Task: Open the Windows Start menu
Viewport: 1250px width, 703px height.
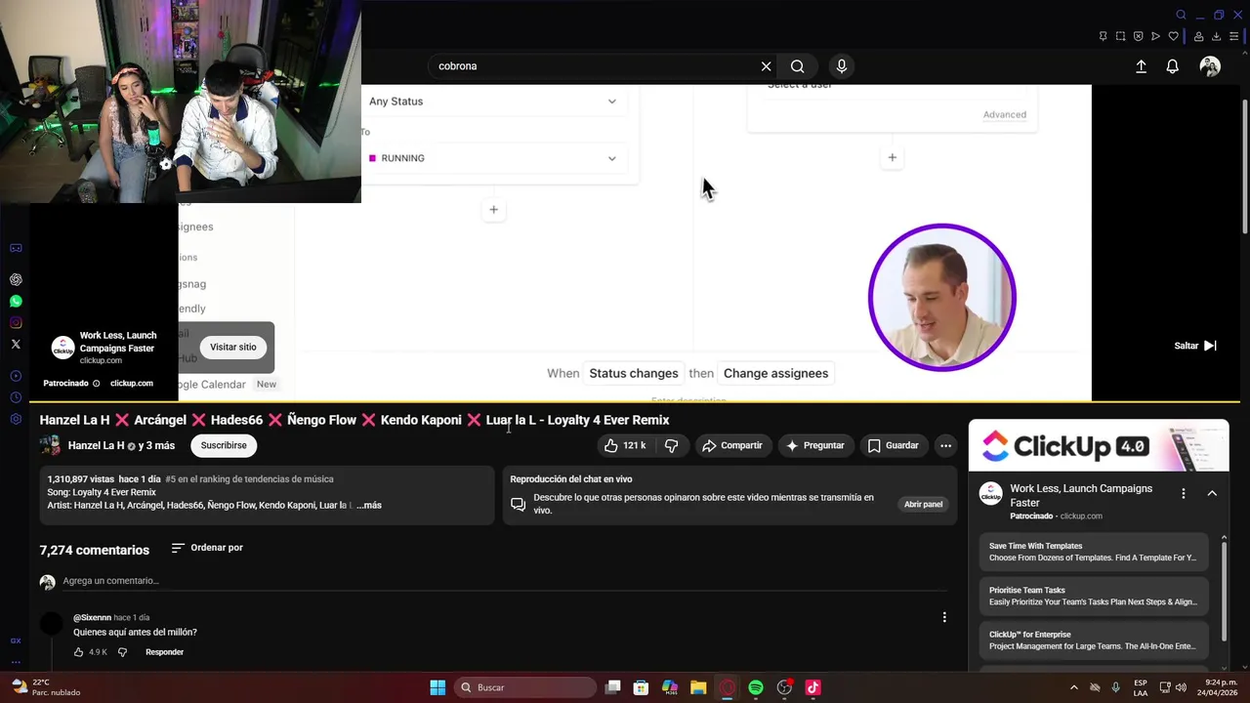Action: click(x=437, y=687)
